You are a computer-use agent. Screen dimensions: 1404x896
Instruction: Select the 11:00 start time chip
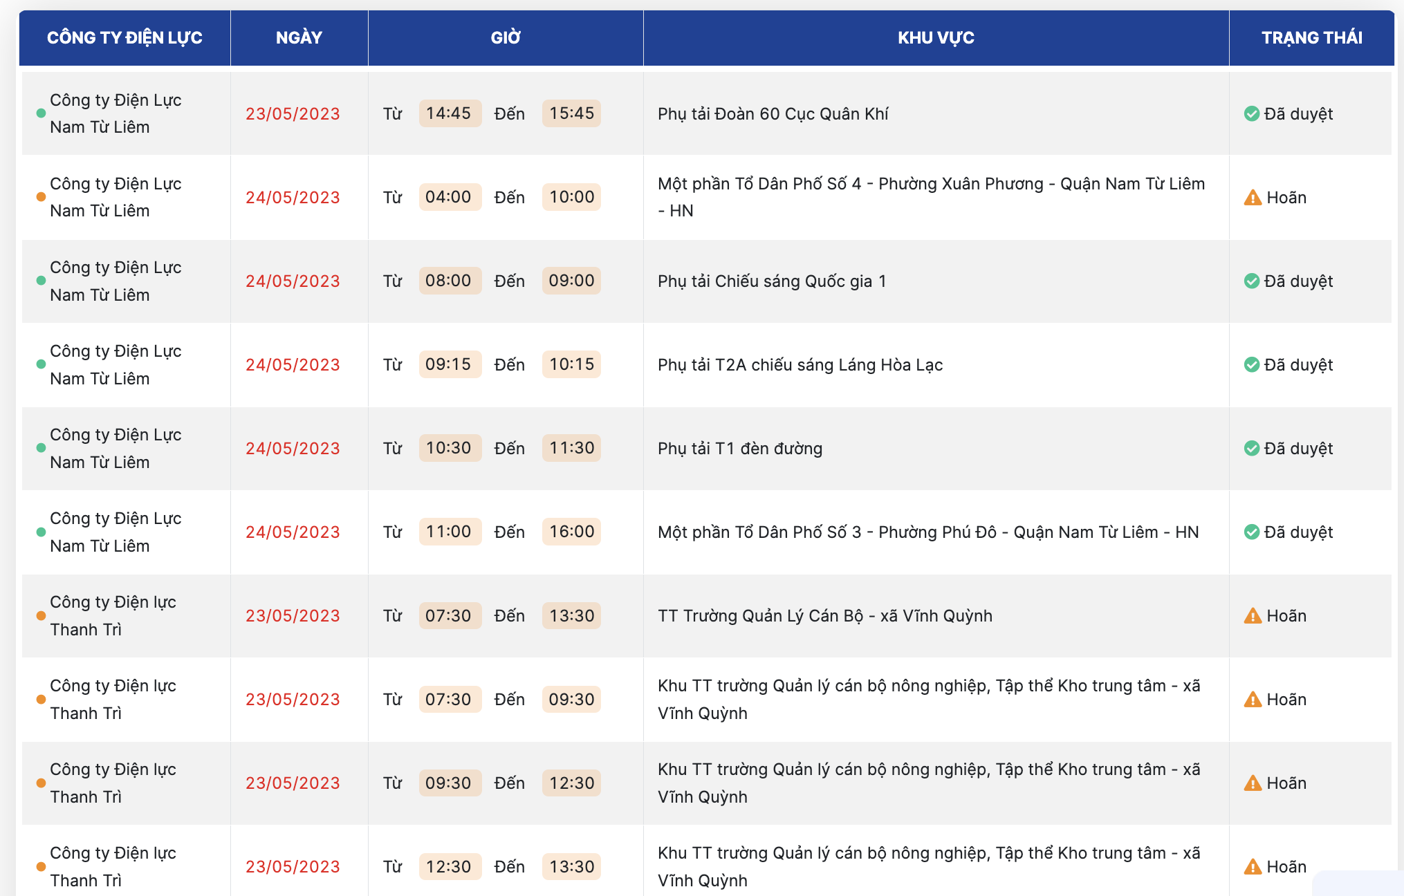coord(450,532)
